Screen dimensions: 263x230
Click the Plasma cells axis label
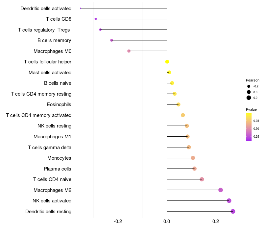57,169
